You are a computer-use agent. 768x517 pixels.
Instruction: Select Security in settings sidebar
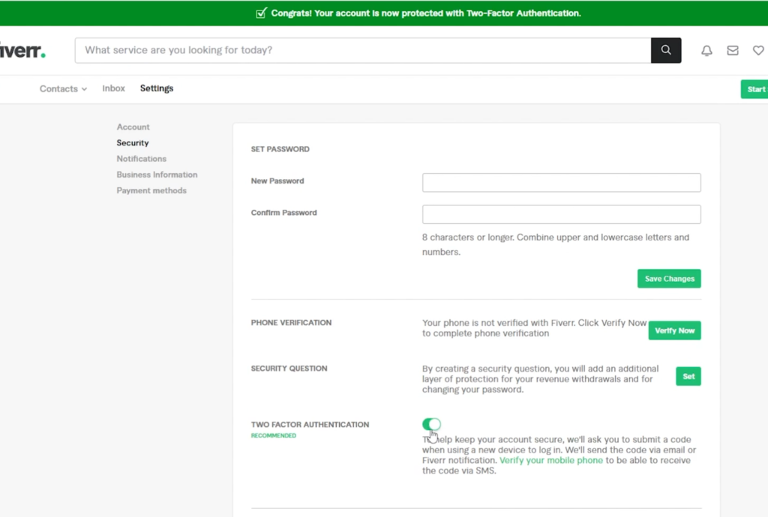click(133, 143)
